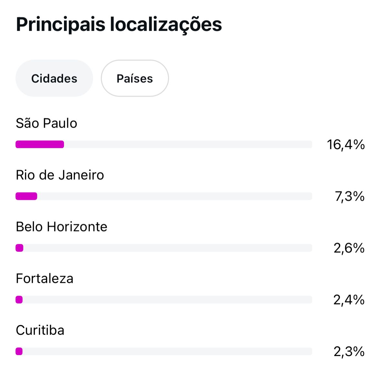Select the Belo Horizonte label

pyautogui.click(x=61, y=227)
